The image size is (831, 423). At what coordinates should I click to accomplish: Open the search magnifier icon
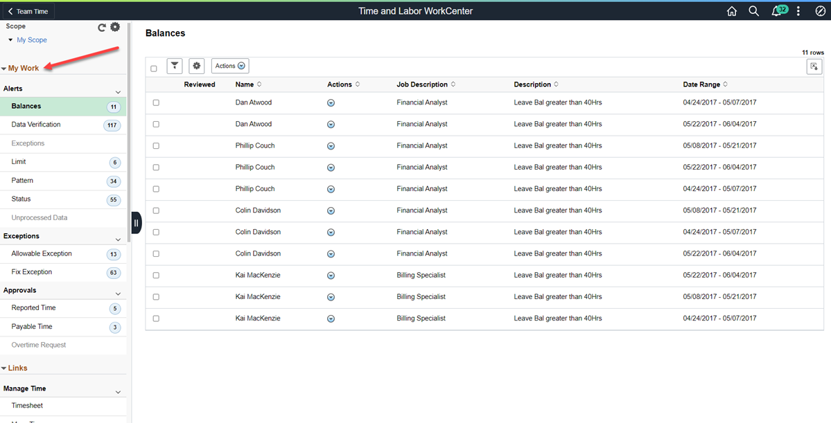click(x=753, y=11)
